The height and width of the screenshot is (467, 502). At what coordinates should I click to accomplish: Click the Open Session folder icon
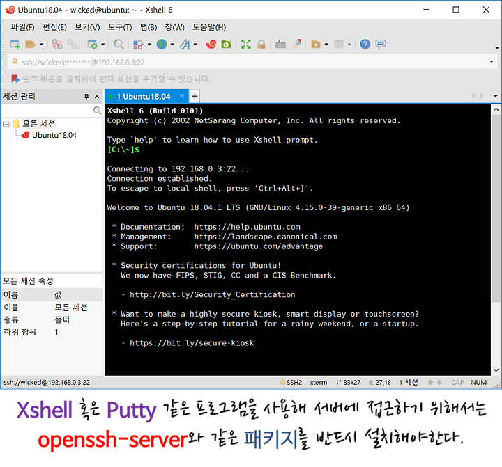pos(30,45)
